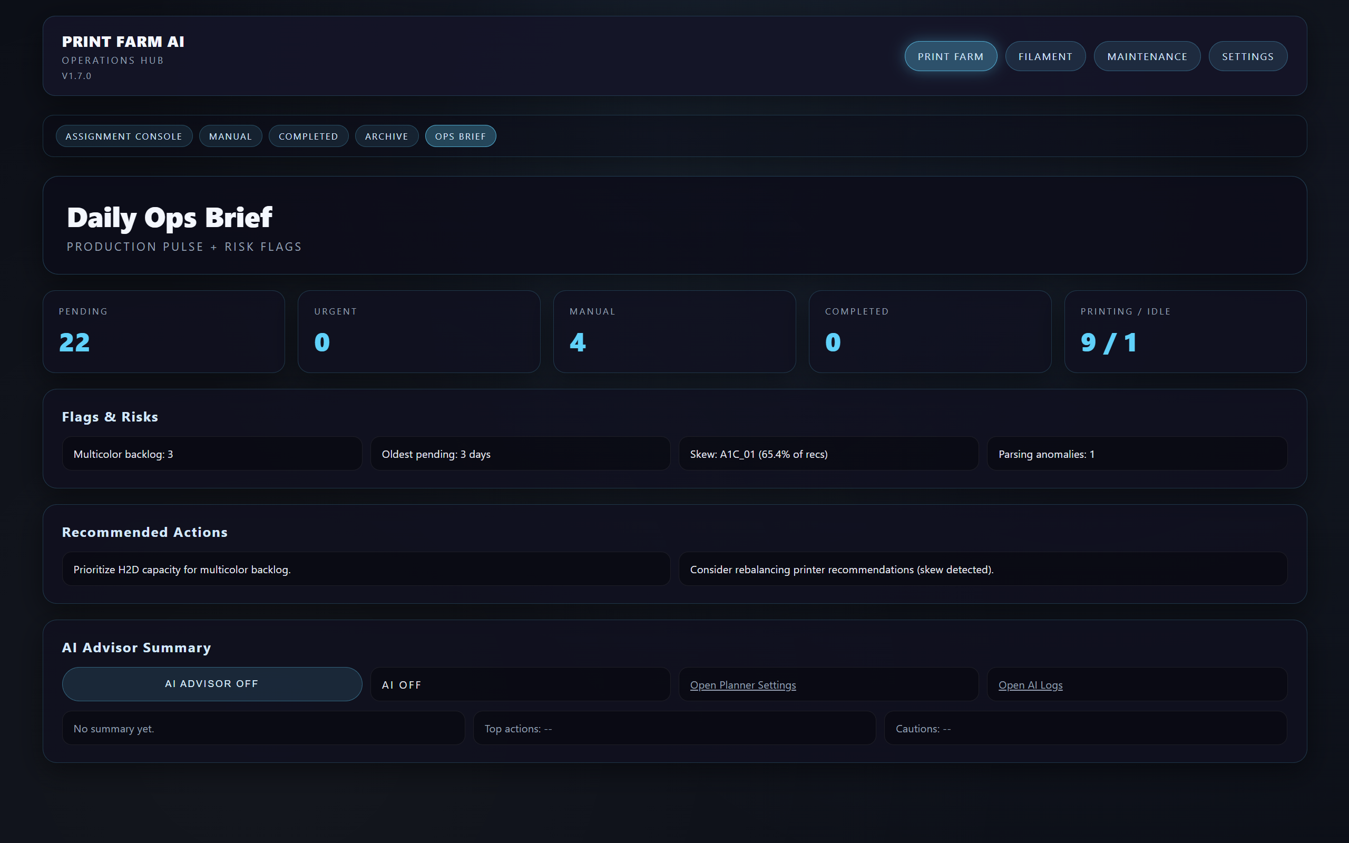This screenshot has height=843, width=1349.
Task: Switch to the MANUAL tab
Action: (230, 135)
